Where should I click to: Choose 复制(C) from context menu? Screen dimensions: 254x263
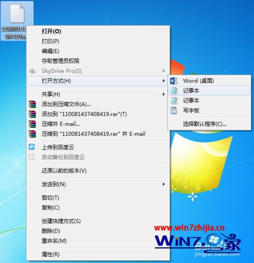point(98,208)
